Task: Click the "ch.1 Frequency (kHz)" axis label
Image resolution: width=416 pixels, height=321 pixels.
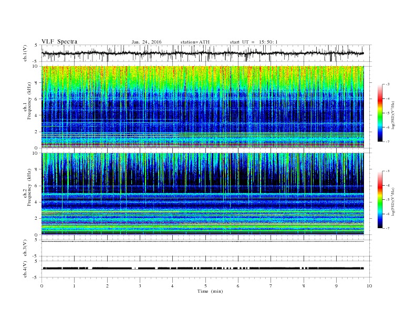Action: coord(27,108)
